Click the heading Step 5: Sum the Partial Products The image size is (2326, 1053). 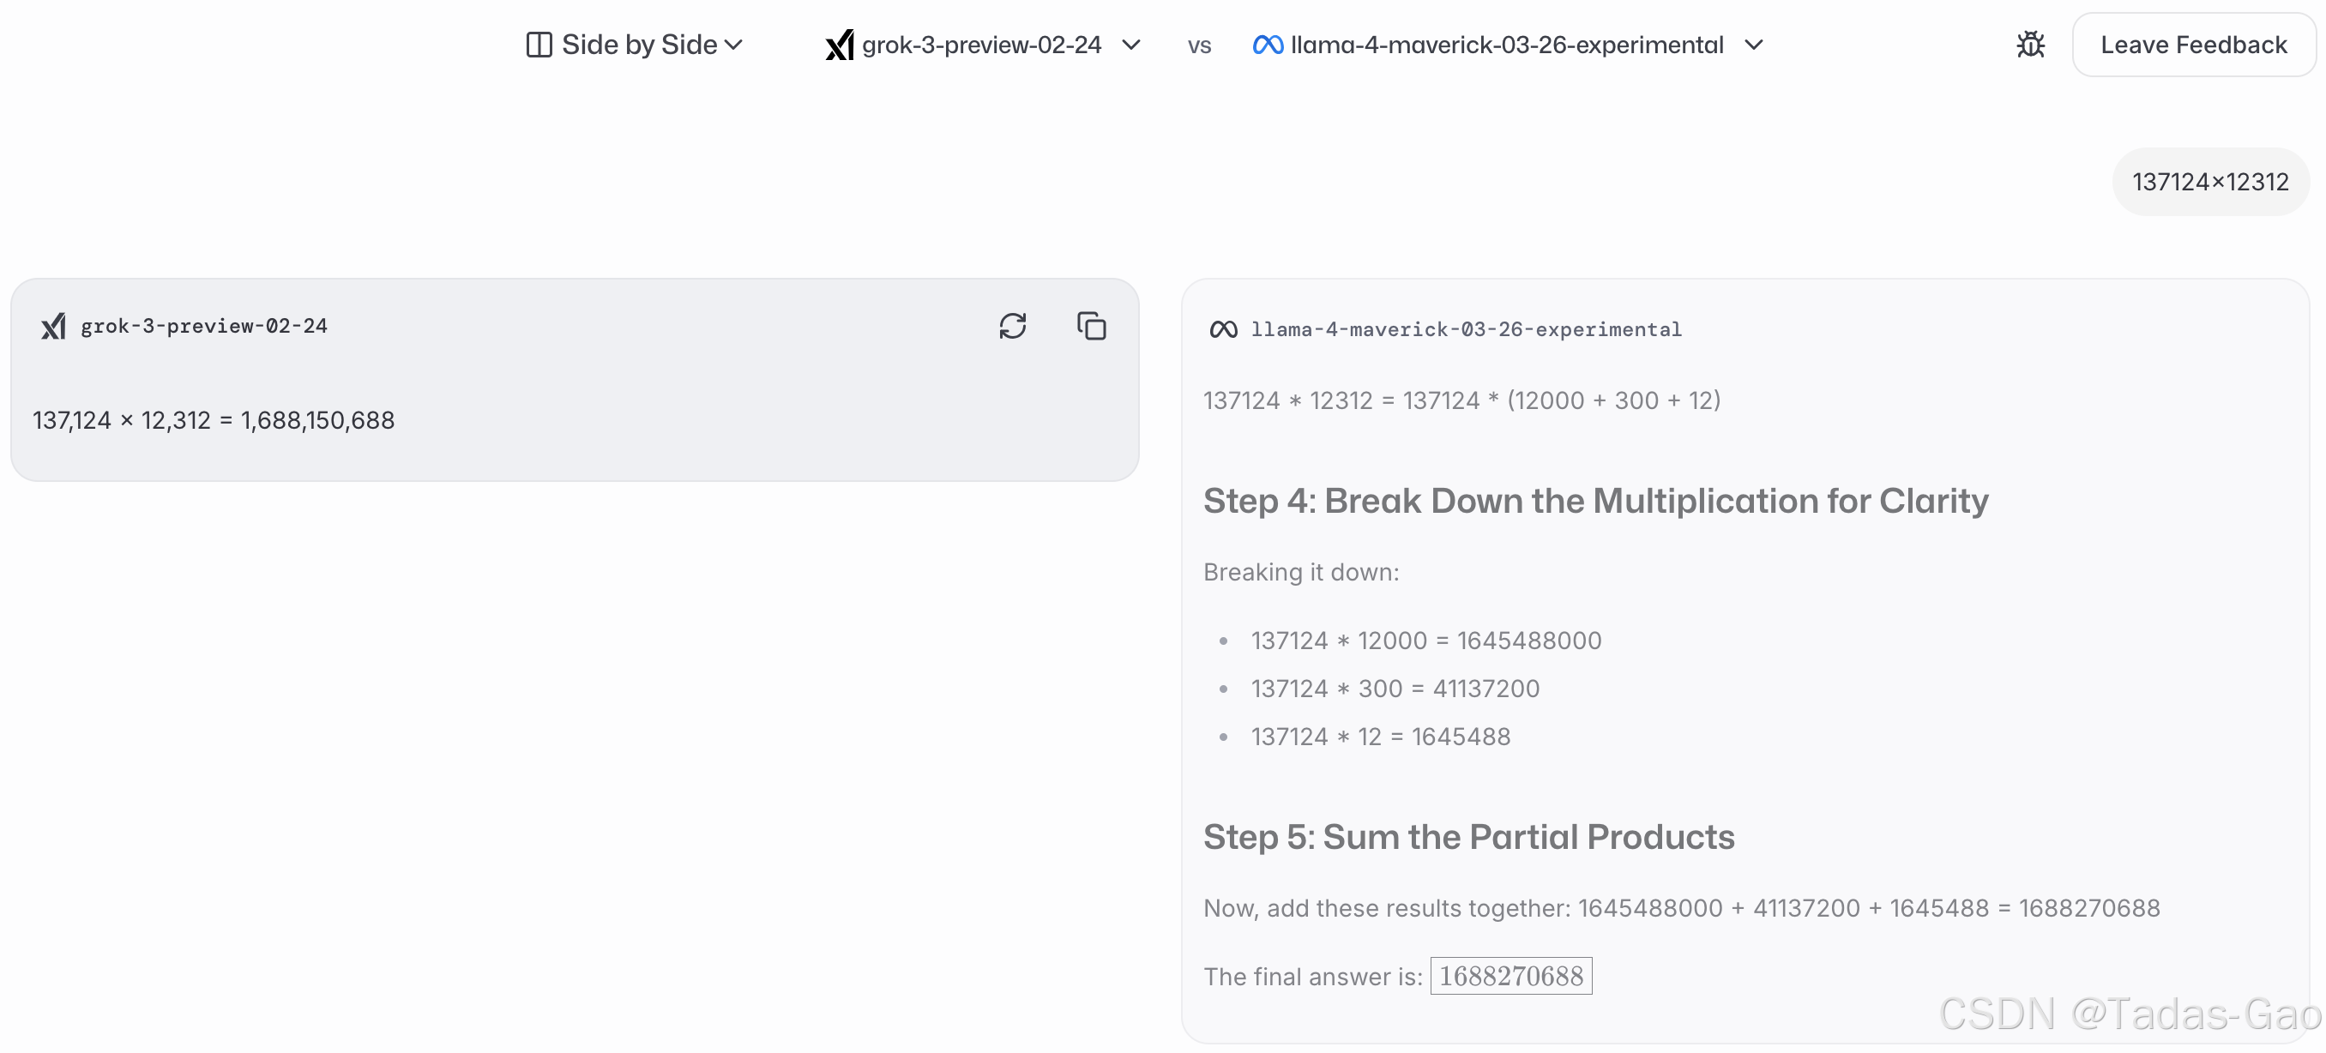tap(1468, 836)
